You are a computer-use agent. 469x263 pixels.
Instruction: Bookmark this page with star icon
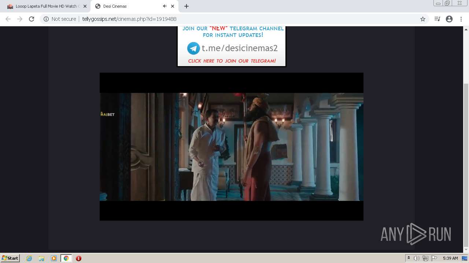point(423,19)
